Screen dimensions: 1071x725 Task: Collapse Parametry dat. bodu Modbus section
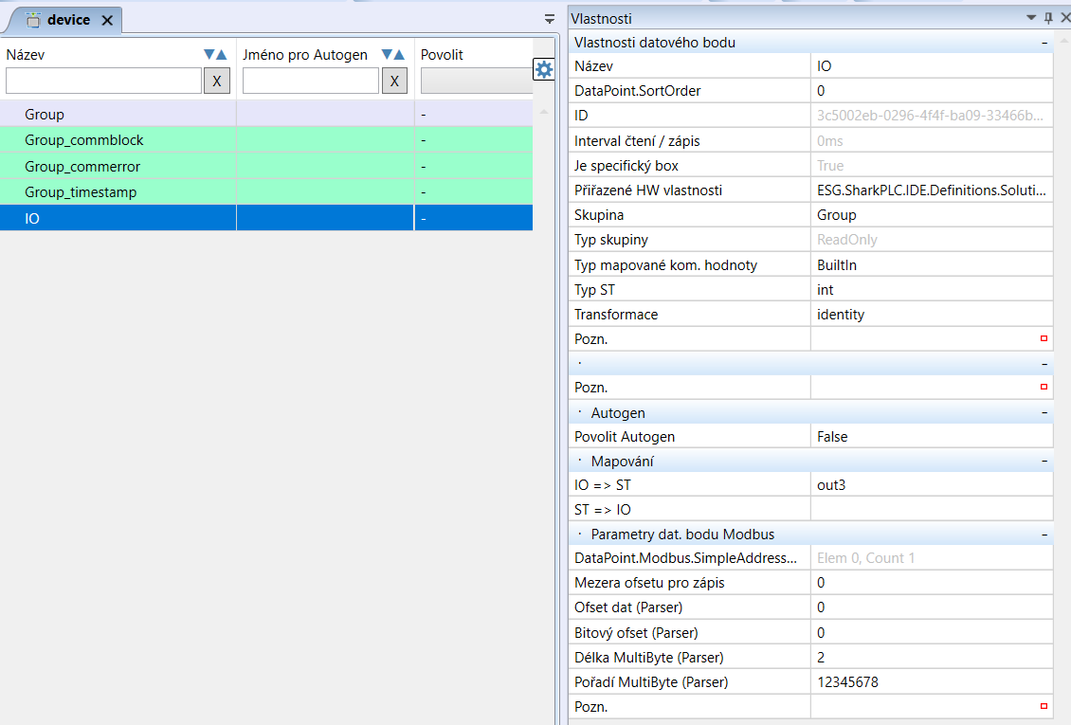pos(1044,534)
